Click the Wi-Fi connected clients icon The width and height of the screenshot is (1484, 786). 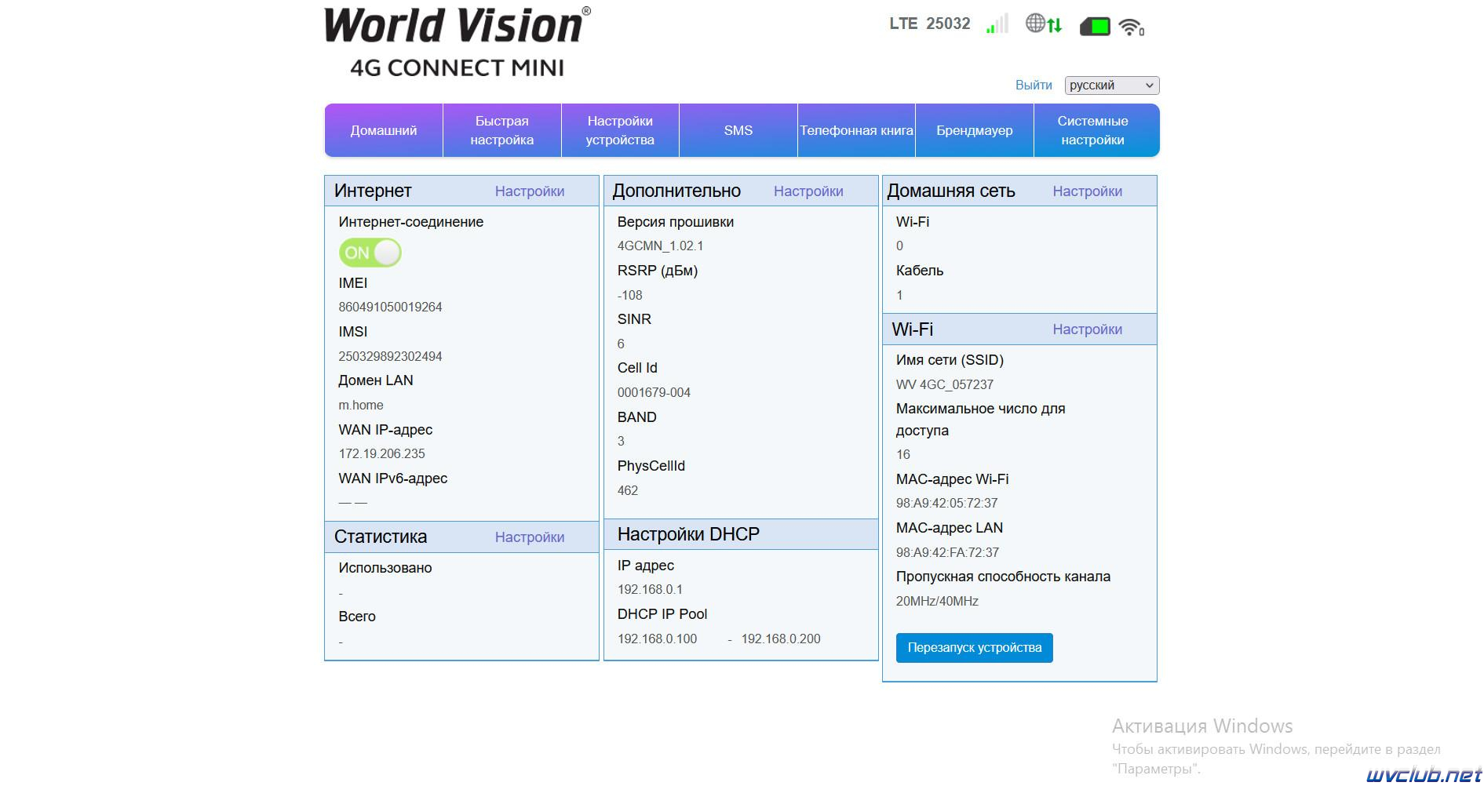point(1131,27)
